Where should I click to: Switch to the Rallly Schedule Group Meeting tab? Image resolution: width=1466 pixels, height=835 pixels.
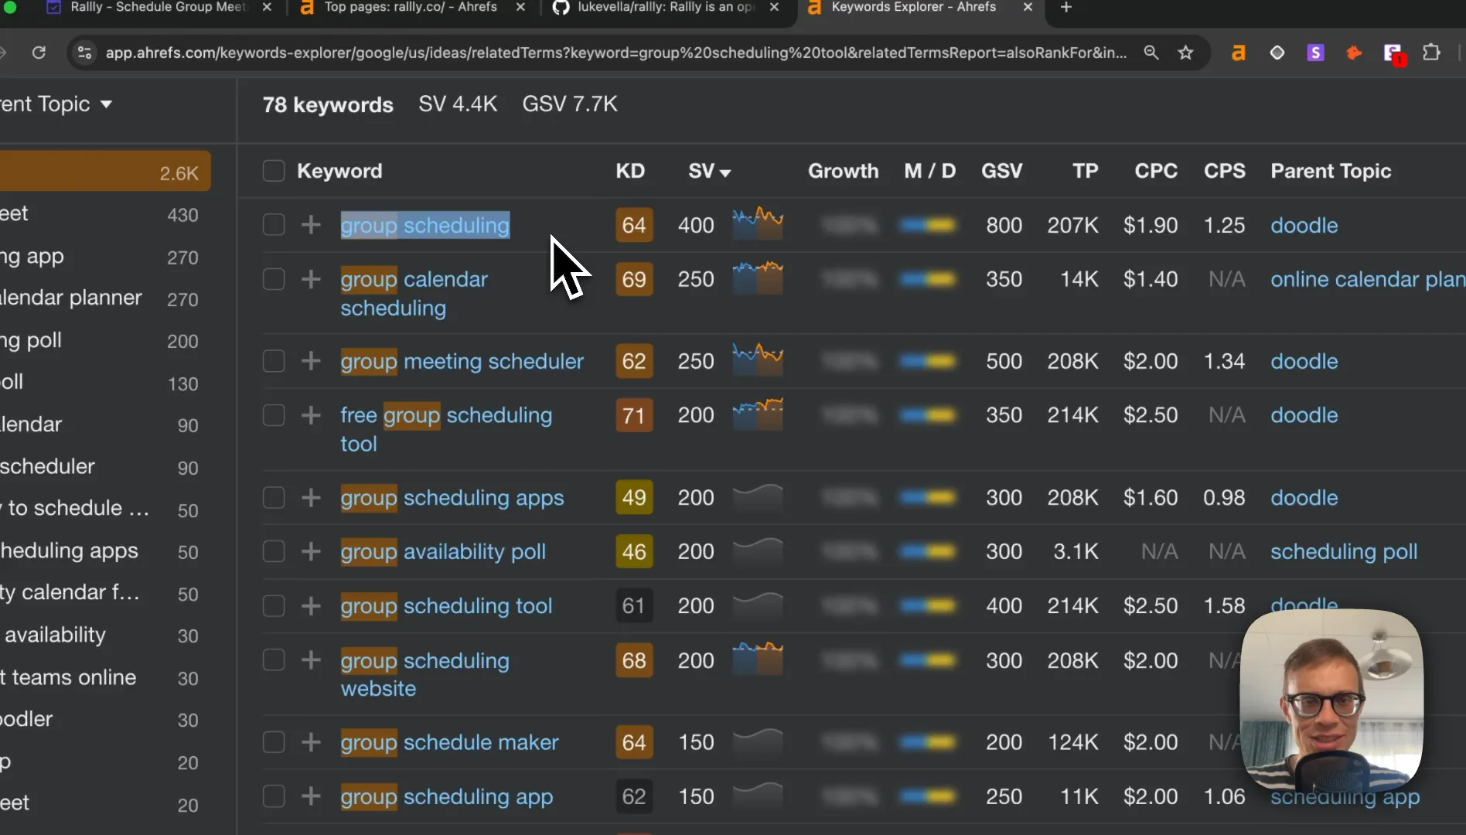[159, 8]
